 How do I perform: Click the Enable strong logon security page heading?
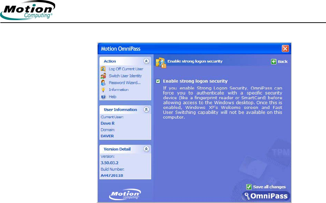195,61
